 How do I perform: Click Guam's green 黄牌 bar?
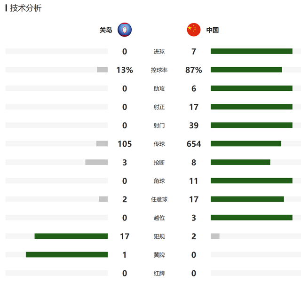coord(67,254)
